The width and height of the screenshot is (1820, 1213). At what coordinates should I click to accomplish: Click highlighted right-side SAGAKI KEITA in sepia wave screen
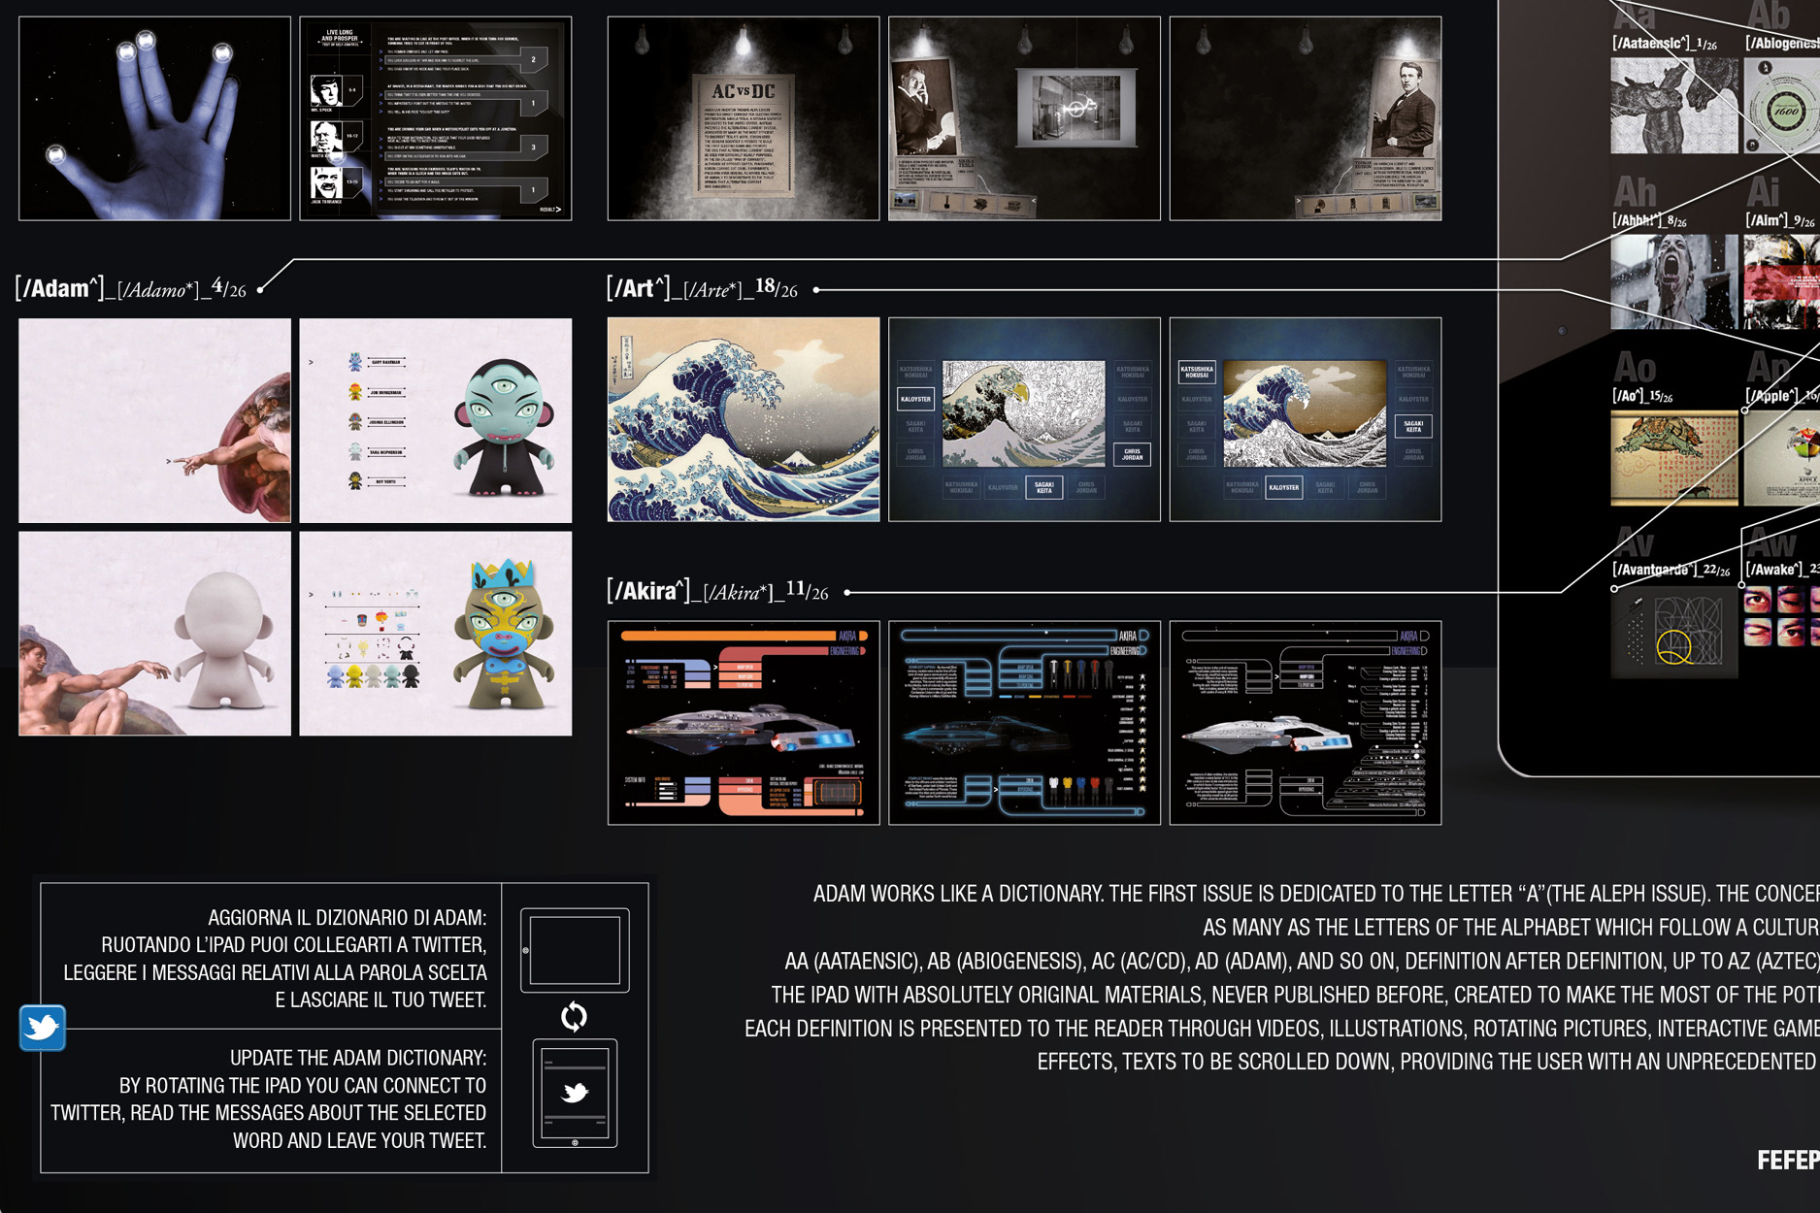tap(1413, 426)
